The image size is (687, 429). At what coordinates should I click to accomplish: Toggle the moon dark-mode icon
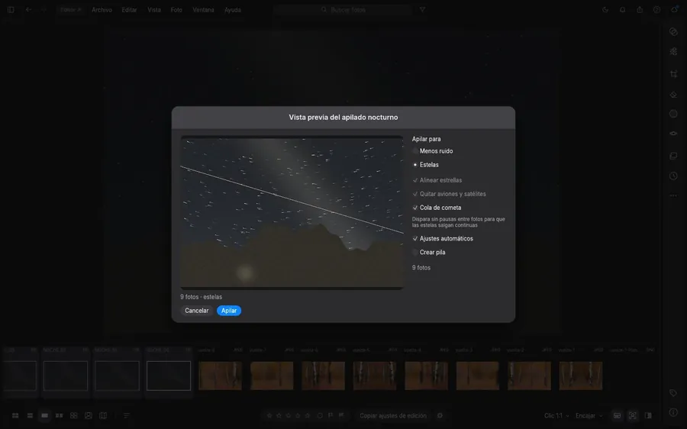click(605, 10)
